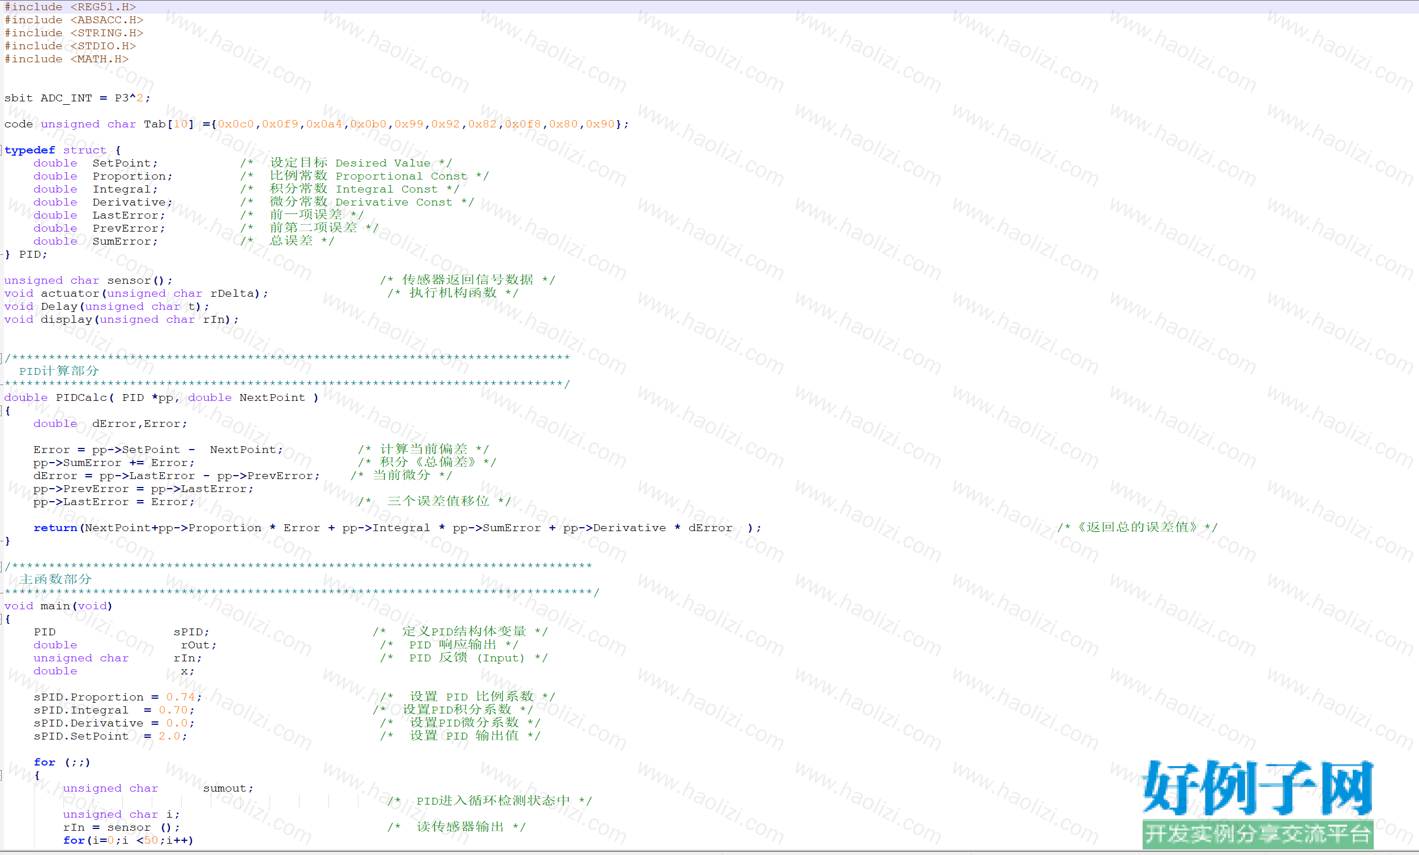
Task: Click the 'pp->SumError += Error;' line
Action: pos(114,463)
